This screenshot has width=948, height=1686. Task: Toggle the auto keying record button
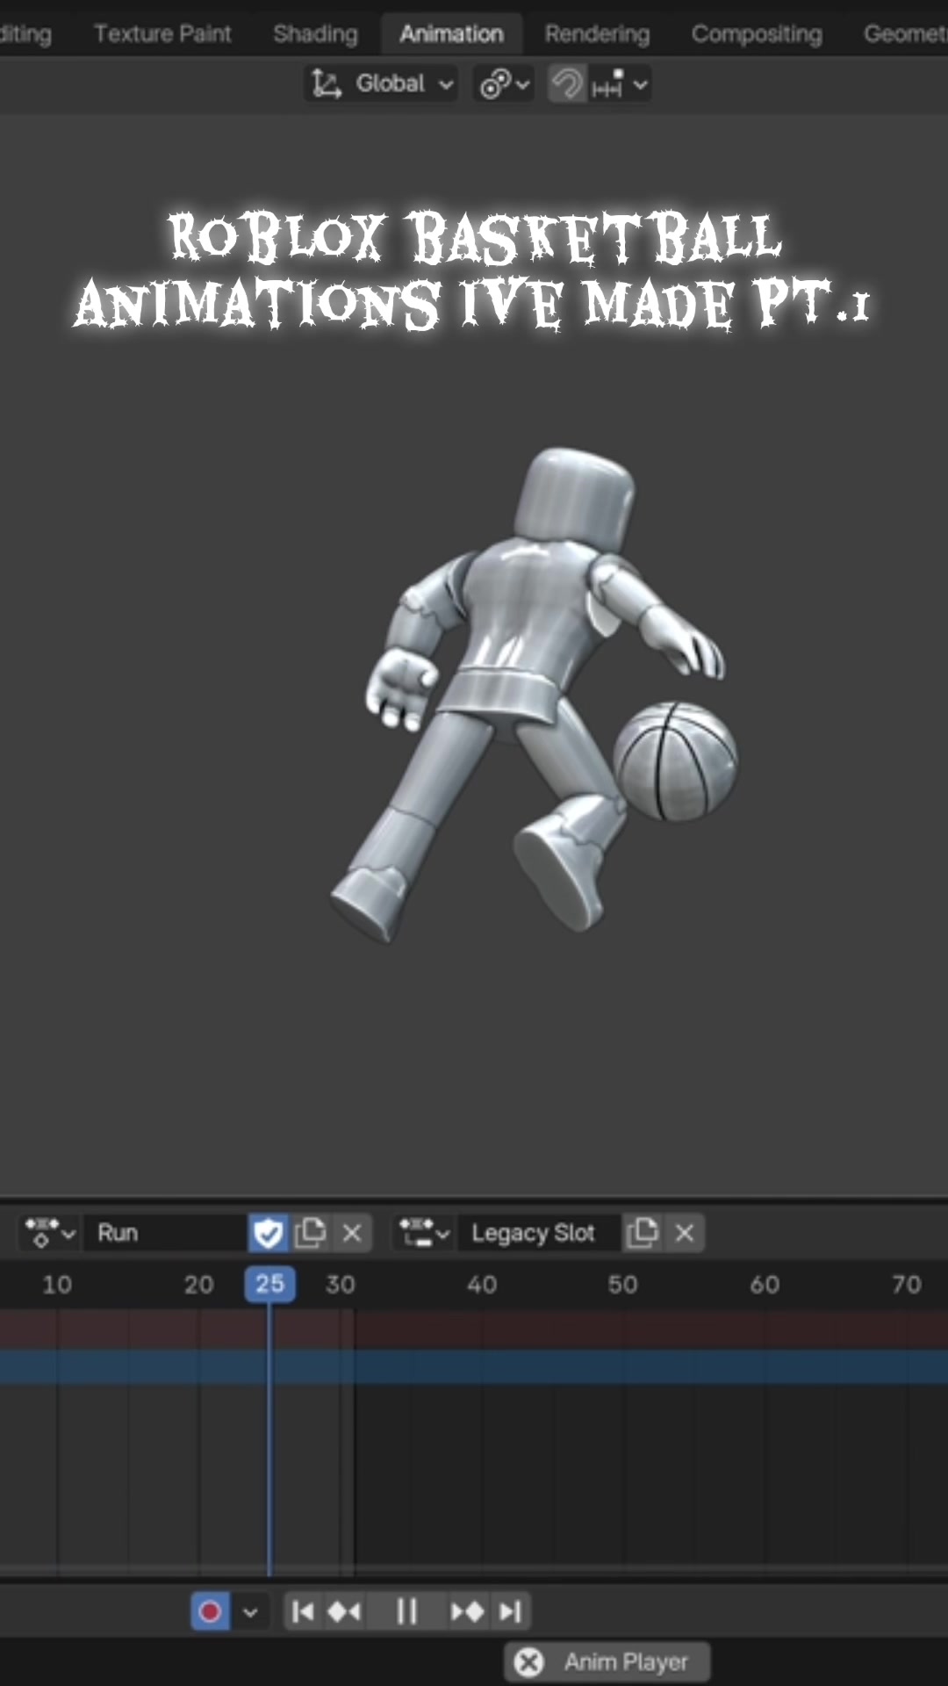[210, 1611]
